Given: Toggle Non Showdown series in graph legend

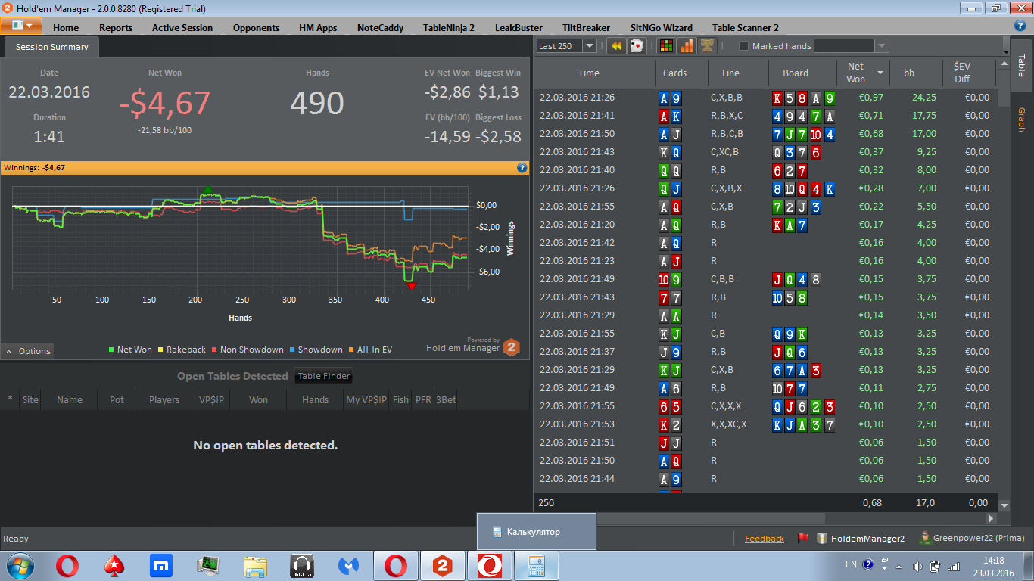Looking at the screenshot, I should tap(248, 350).
